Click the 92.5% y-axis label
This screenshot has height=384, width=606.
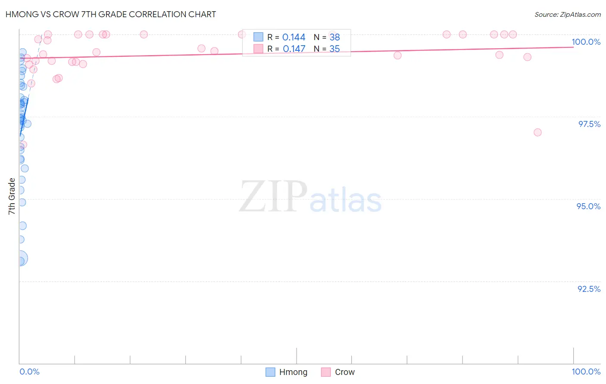tap(589, 289)
